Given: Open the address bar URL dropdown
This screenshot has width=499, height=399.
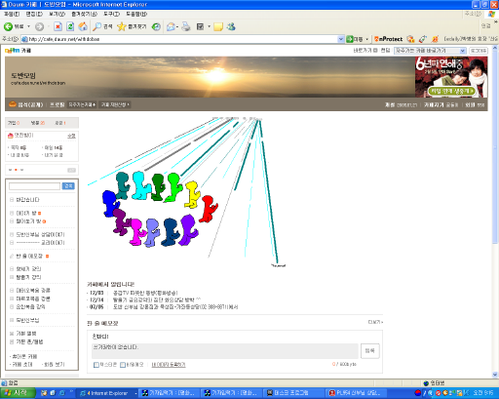Looking at the screenshot, I should coord(340,39).
